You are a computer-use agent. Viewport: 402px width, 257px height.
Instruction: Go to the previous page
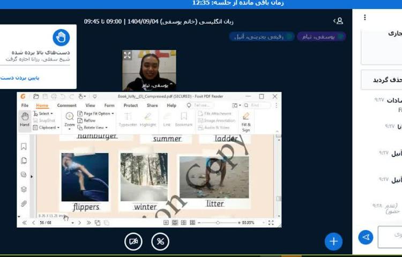coord(33,223)
